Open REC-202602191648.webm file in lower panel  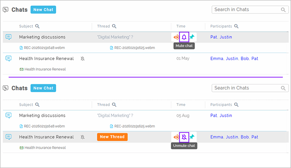pos(42,126)
